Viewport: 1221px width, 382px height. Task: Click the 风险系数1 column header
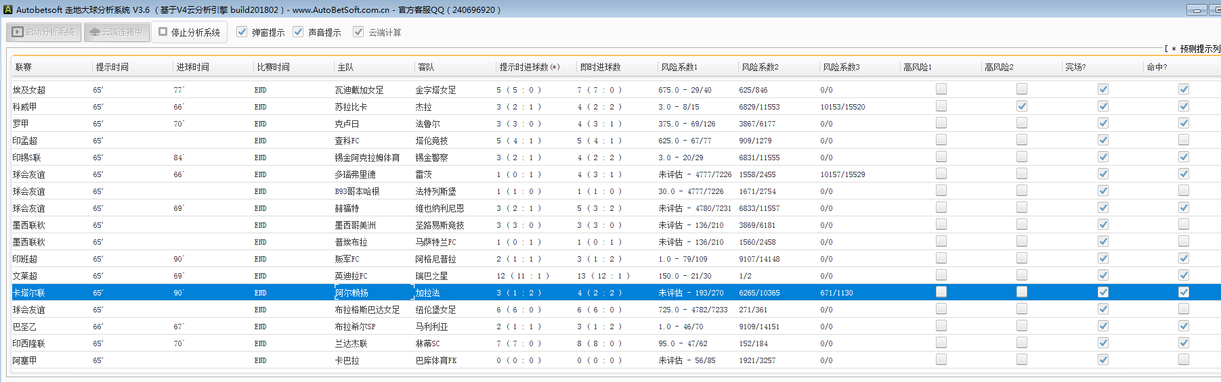pos(679,67)
